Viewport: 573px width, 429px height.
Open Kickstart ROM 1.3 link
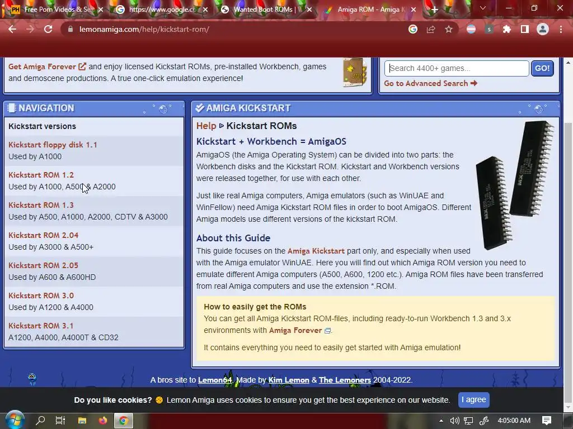point(41,205)
